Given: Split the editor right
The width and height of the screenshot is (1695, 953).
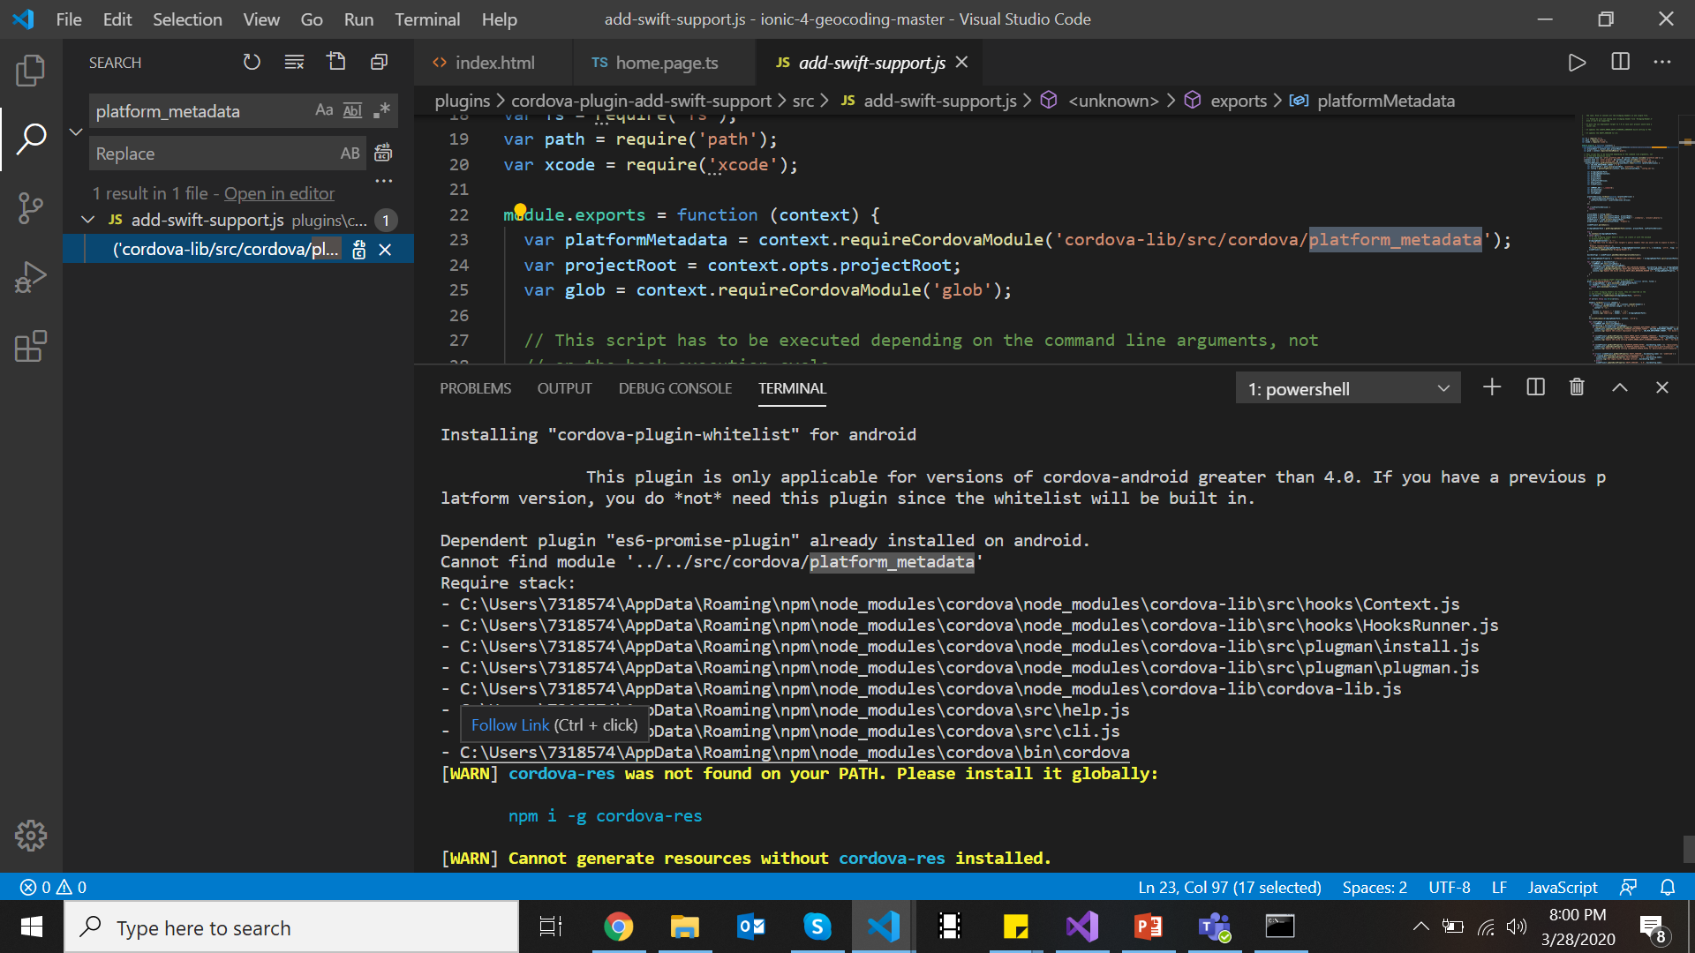Looking at the screenshot, I should 1620,62.
